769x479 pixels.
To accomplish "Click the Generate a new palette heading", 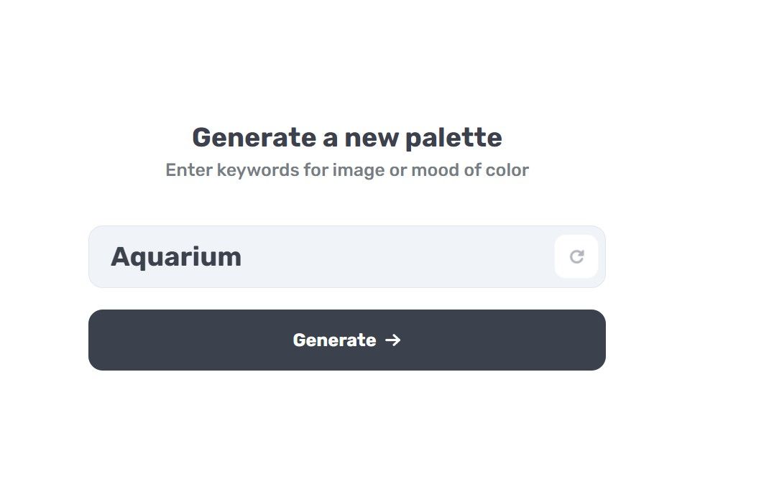I will point(347,137).
